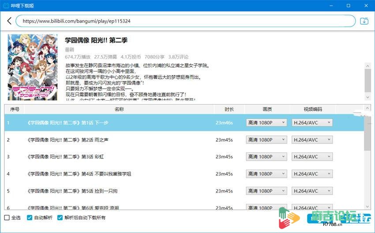Click the series title 学园偶像 阳光!! 第二季

point(96,40)
